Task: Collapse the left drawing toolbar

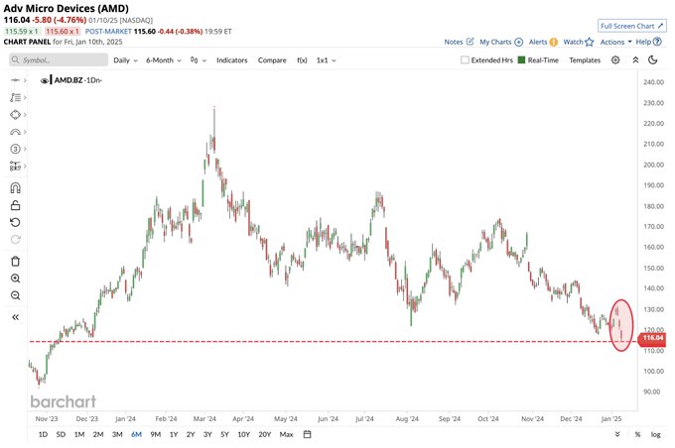Action: [15, 317]
